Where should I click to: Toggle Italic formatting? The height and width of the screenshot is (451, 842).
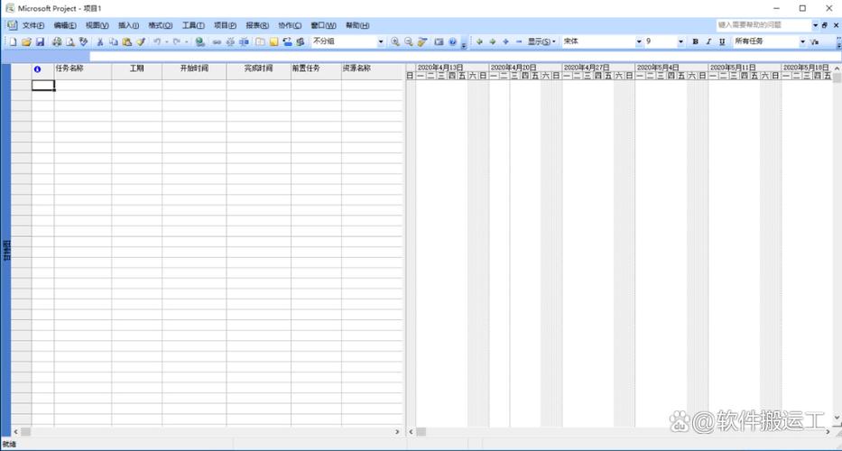[x=708, y=41]
